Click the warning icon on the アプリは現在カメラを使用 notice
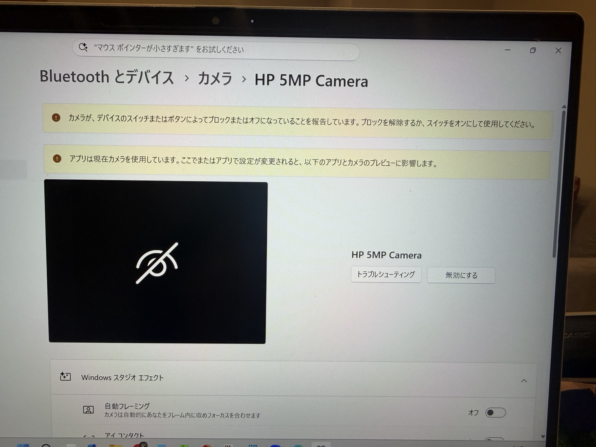 tap(57, 158)
